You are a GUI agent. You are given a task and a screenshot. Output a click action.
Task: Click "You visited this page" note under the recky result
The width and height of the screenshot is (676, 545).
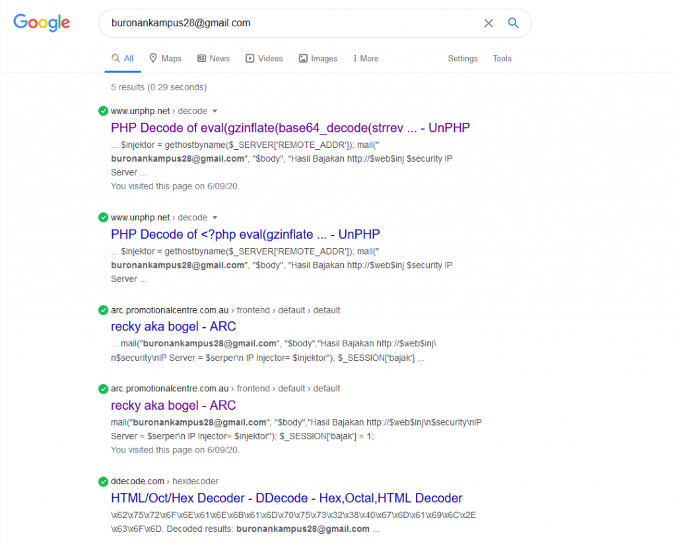tap(175, 450)
